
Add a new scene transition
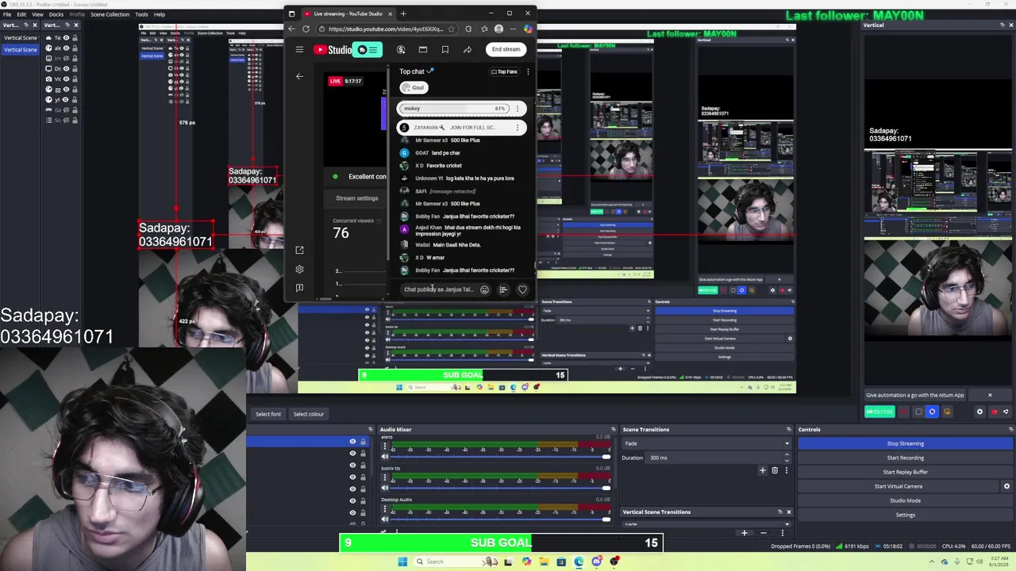click(763, 470)
